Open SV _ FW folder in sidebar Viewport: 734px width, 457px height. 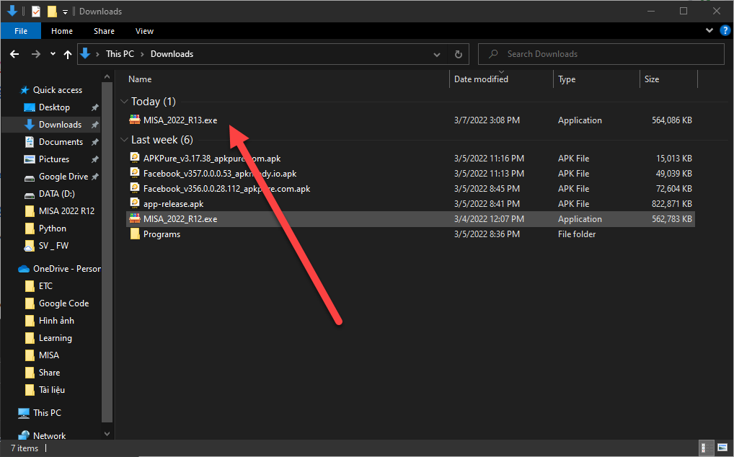[x=46, y=246]
